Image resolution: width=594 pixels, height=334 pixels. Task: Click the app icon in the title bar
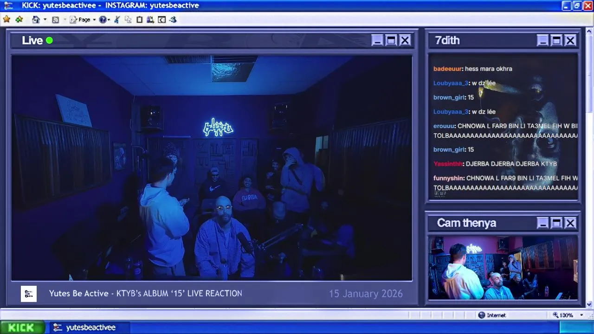(x=8, y=6)
